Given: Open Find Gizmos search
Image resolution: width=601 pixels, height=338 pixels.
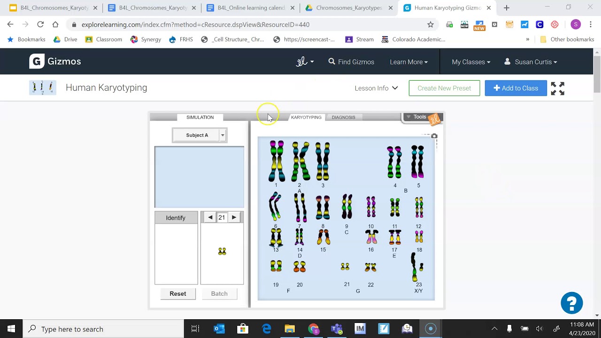Looking at the screenshot, I should point(351,62).
